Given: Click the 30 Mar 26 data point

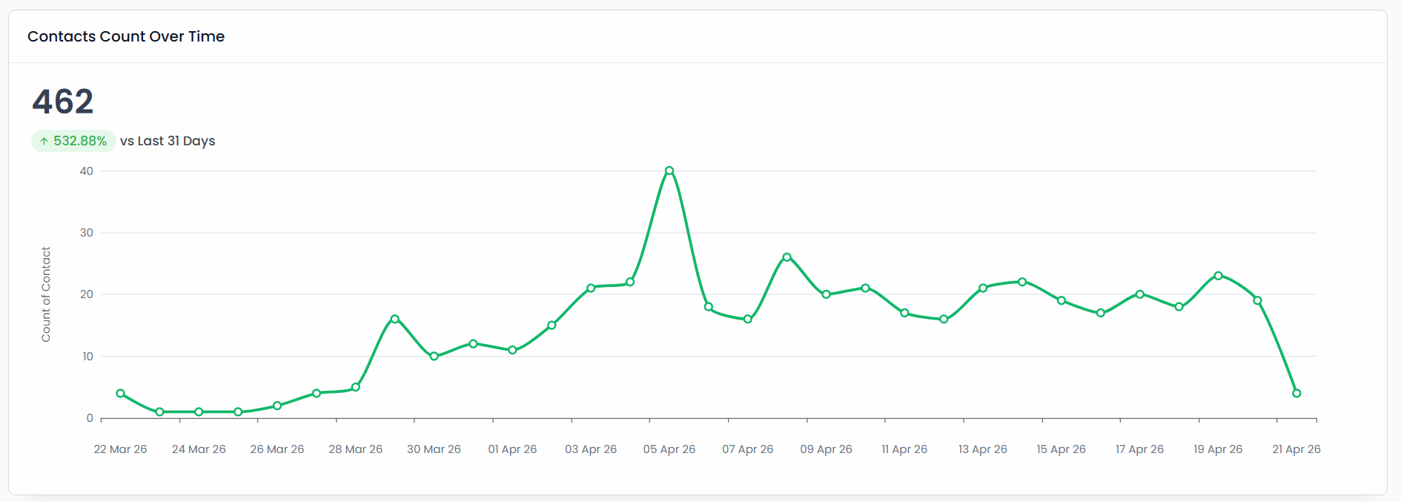Looking at the screenshot, I should 434,356.
